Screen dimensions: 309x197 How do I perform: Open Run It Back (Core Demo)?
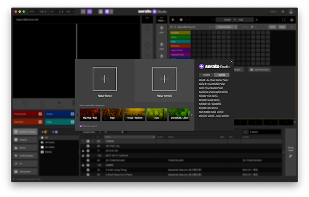click(211, 112)
